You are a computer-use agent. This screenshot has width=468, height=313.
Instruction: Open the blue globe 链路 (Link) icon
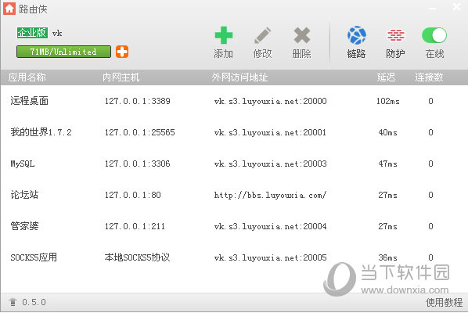(356, 35)
